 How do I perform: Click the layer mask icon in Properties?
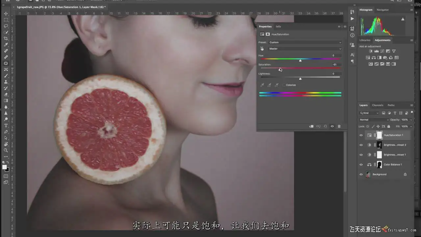268,34
